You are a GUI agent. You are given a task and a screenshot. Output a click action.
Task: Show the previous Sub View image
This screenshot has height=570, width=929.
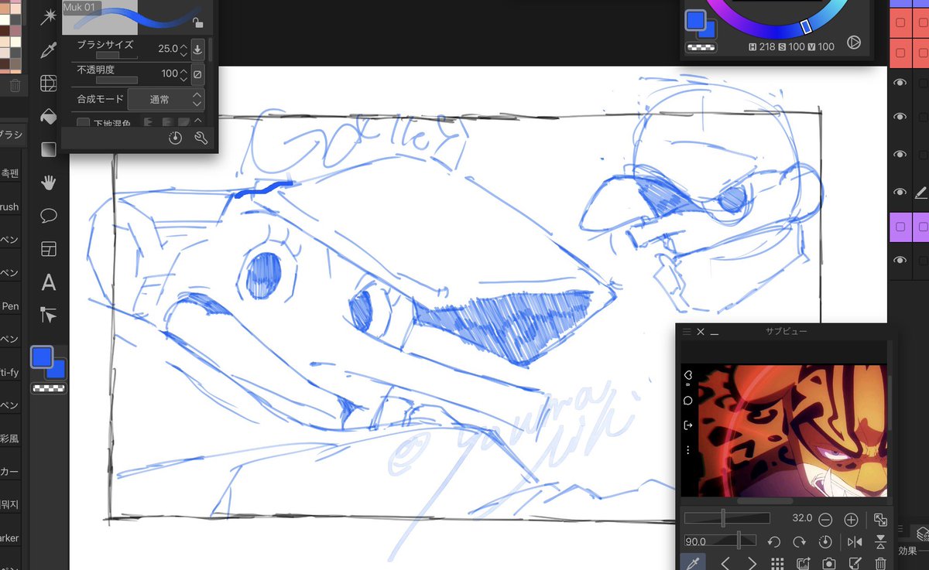coord(725,564)
